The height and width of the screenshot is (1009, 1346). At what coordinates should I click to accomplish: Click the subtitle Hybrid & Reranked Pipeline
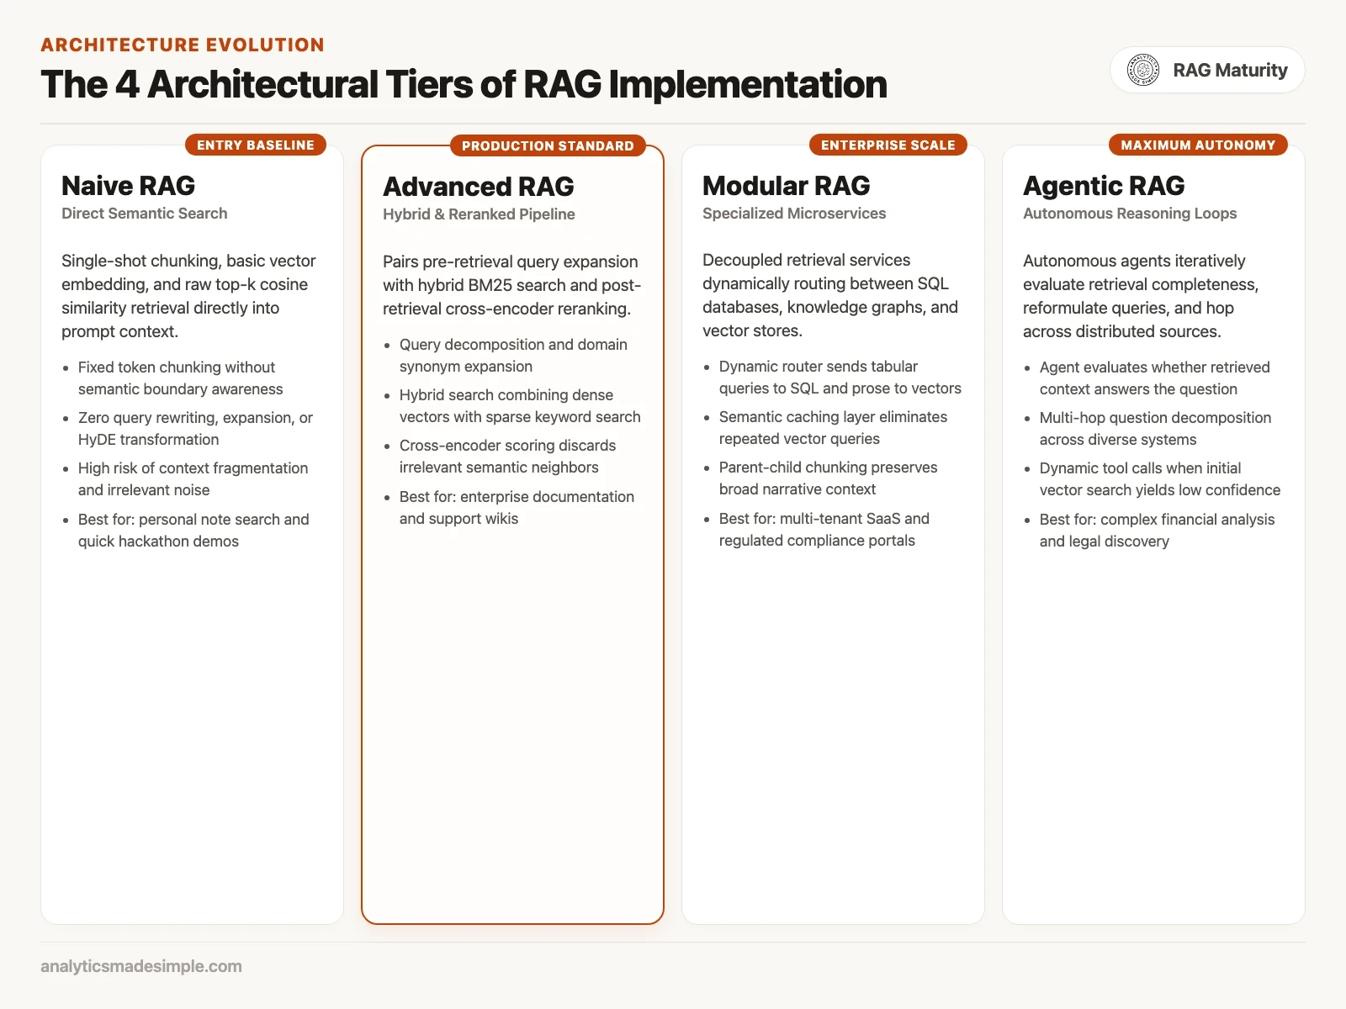479,214
